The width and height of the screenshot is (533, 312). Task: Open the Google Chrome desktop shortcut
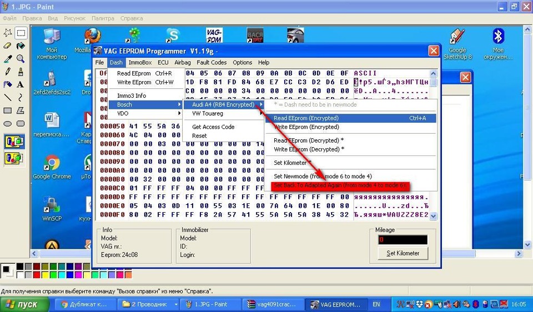pos(52,167)
